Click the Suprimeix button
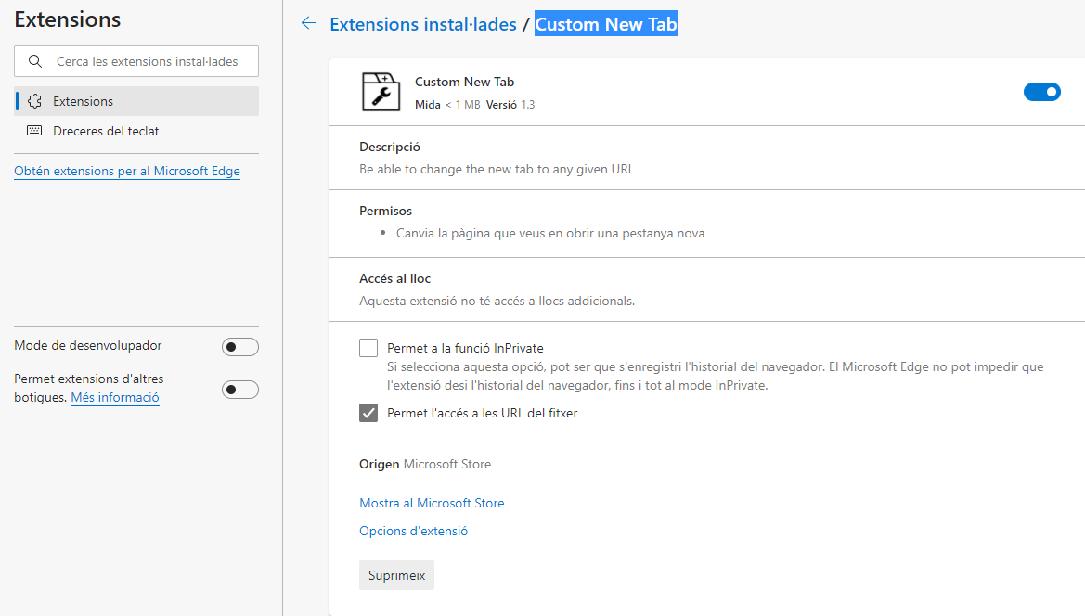1085x616 pixels. 396,575
